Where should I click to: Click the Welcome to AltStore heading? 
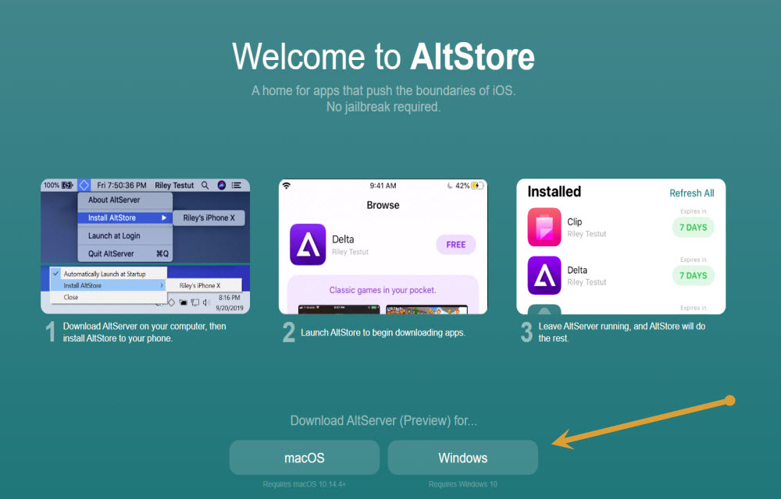[383, 57]
